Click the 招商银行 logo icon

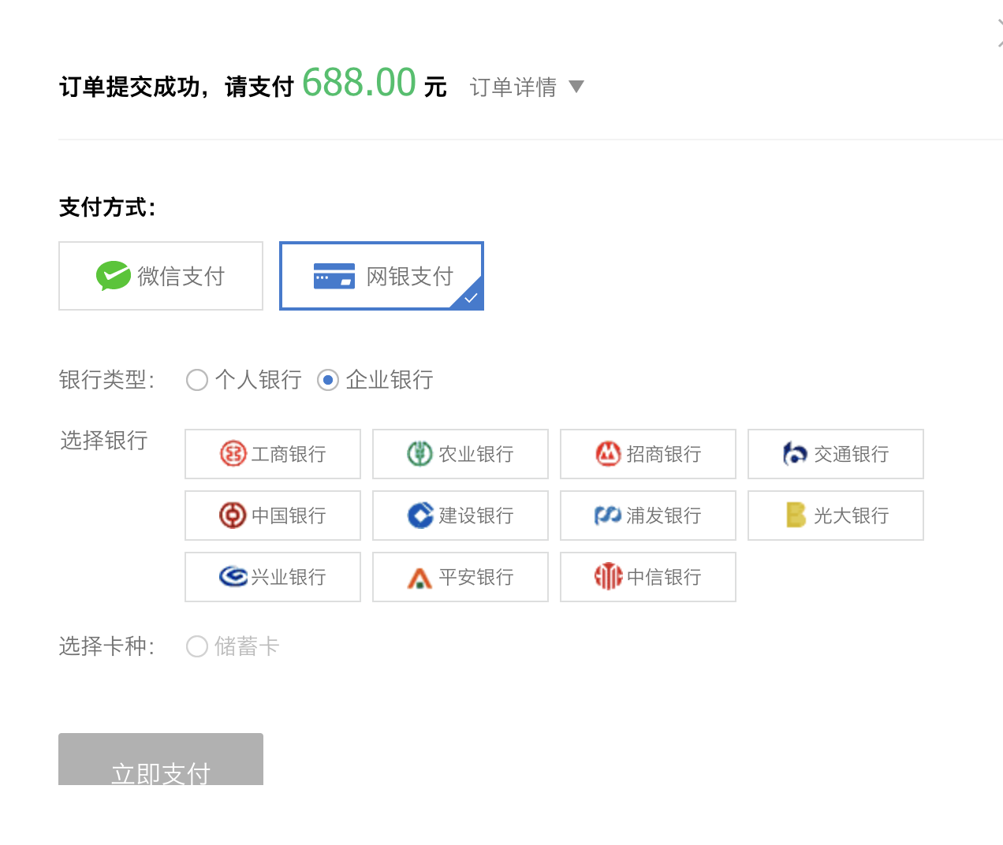click(x=608, y=454)
